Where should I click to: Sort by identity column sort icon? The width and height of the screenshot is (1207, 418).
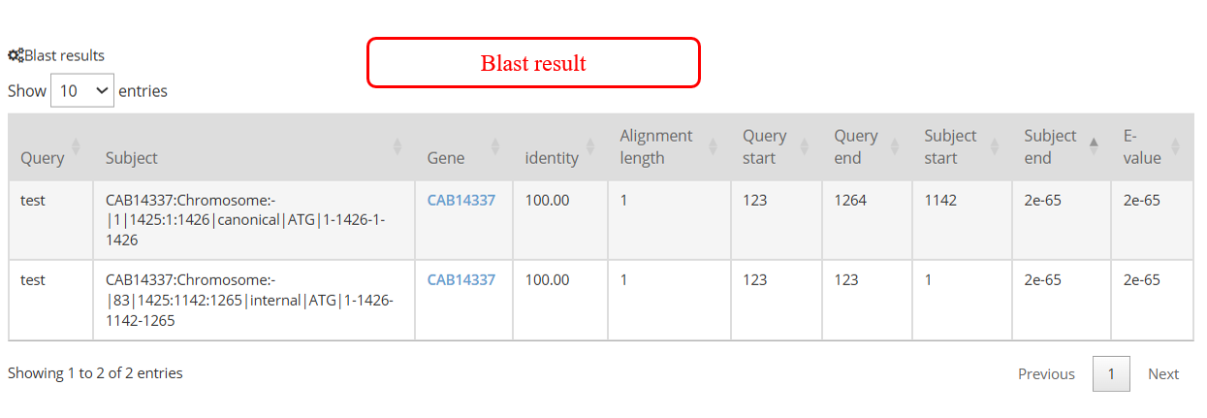tap(590, 147)
